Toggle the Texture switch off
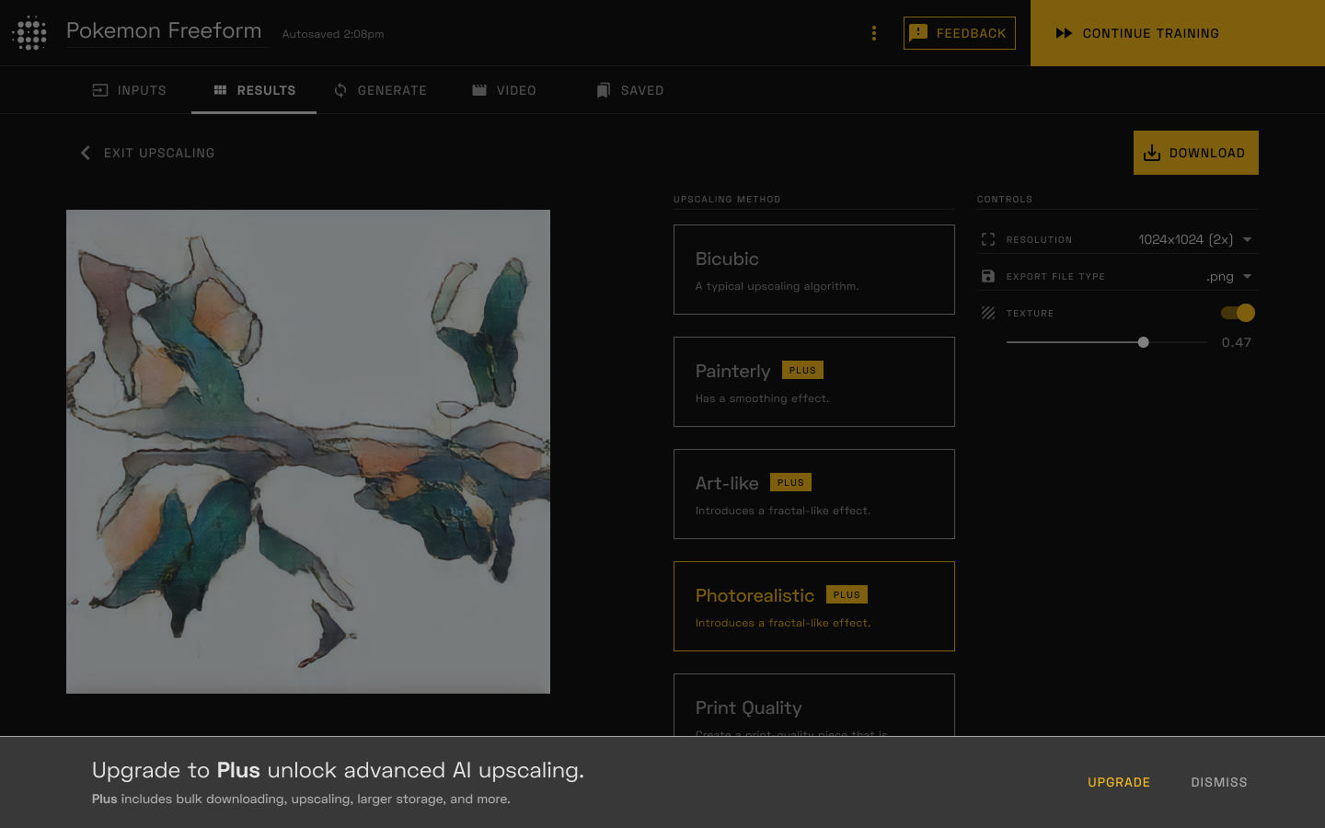This screenshot has width=1325, height=828. (1238, 313)
